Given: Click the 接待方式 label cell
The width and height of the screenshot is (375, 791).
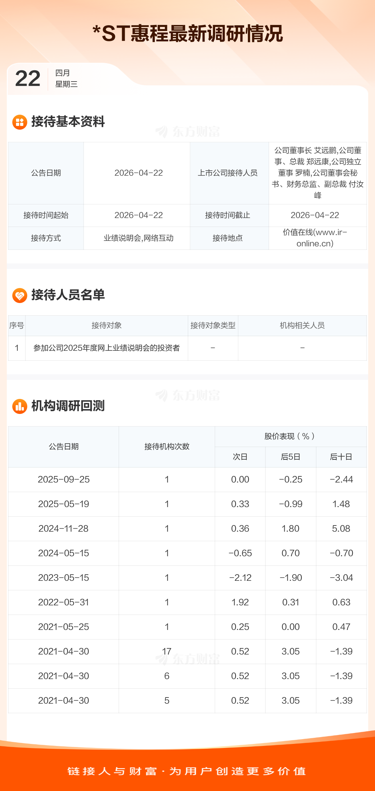Looking at the screenshot, I should coord(46,238).
